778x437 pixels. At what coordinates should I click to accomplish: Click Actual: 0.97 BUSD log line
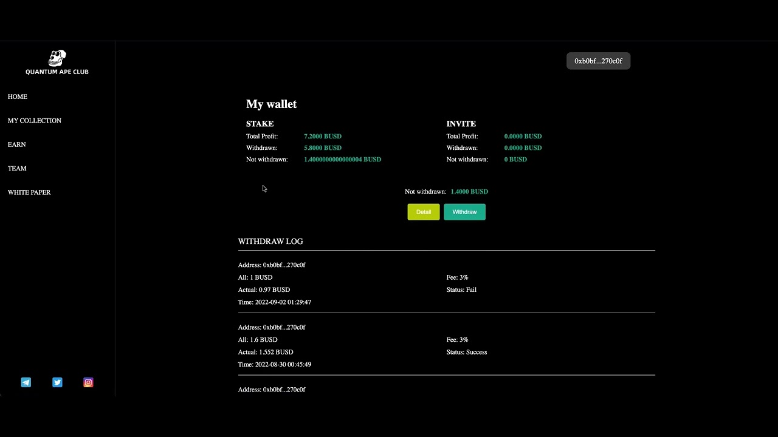coord(264,290)
